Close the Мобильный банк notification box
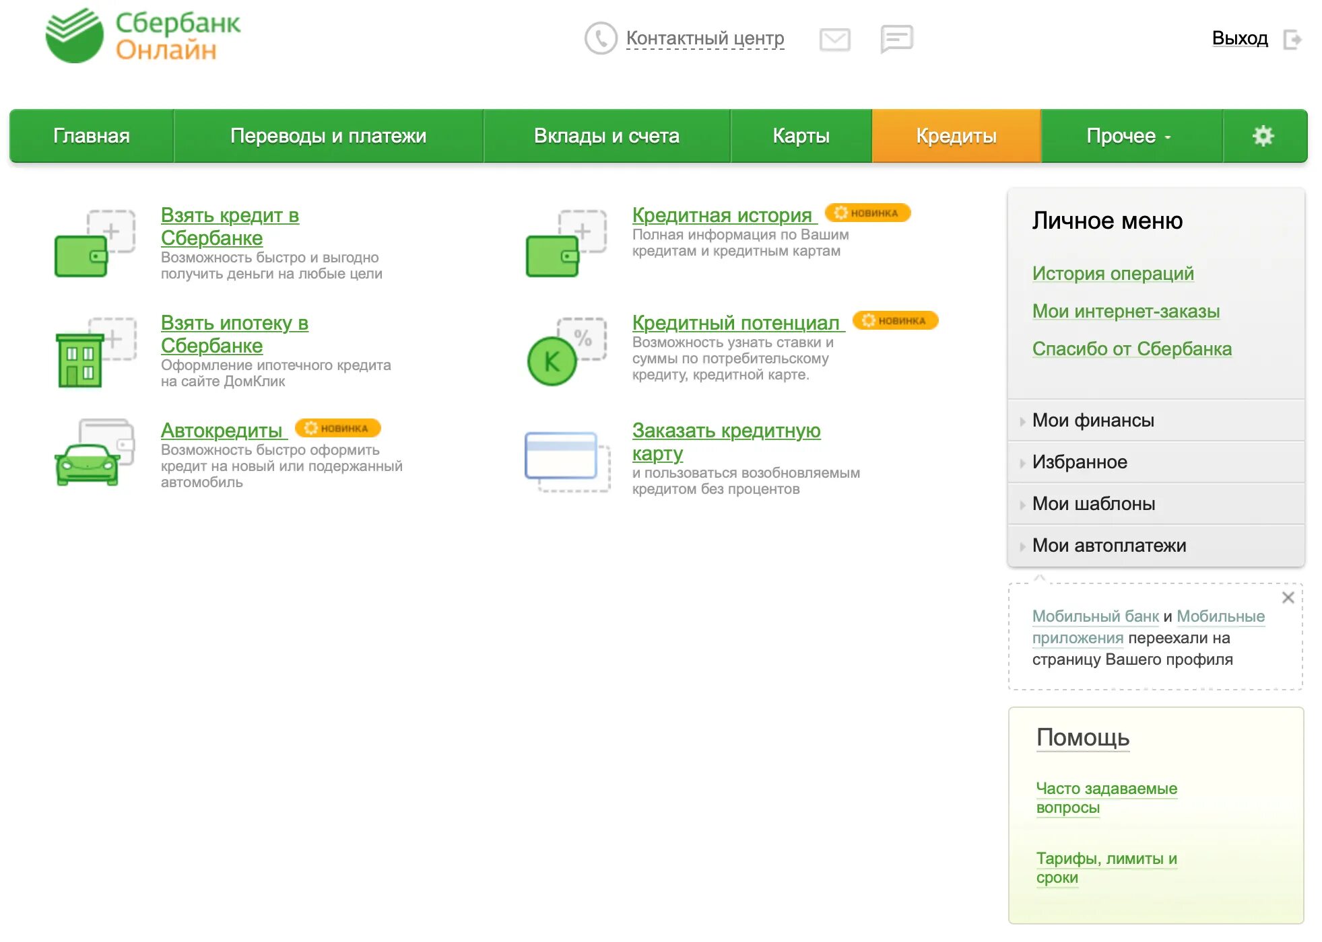 (1288, 597)
